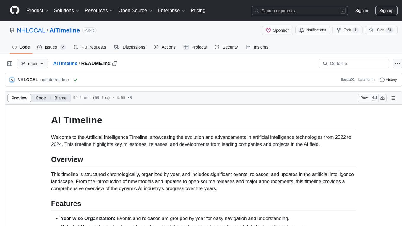Click the AiTimeline breadcrumb link

pyautogui.click(x=65, y=64)
